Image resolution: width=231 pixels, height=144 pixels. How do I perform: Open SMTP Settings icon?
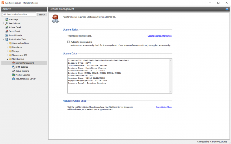(x=13, y=67)
